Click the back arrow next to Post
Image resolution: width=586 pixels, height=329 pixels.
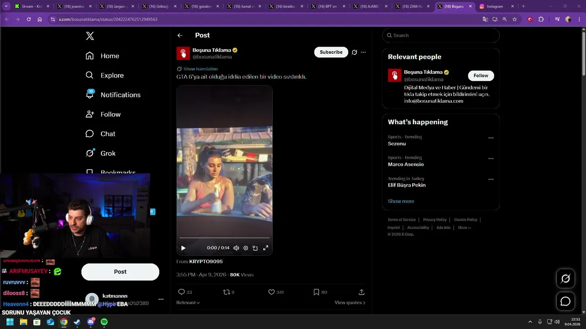pyautogui.click(x=180, y=35)
